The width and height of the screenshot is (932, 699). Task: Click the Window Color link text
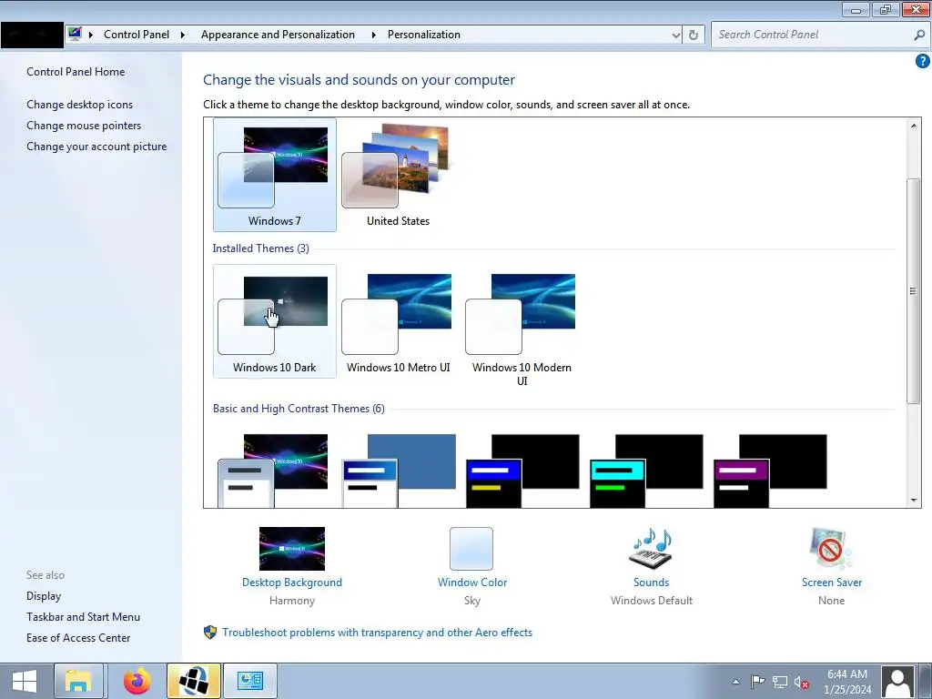472,582
